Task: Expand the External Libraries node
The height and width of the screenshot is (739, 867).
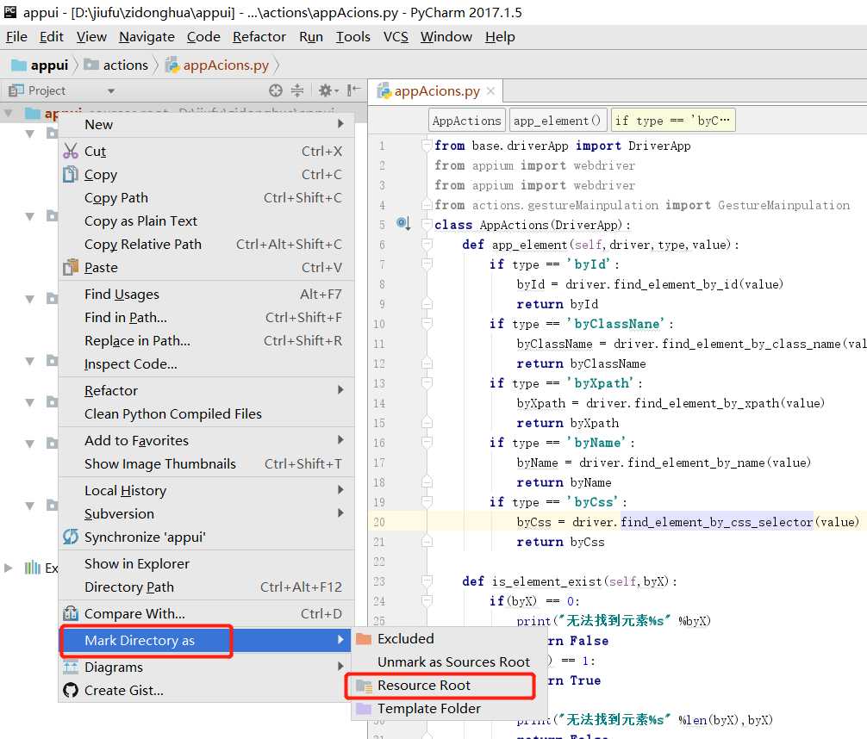Action: pos(9,568)
